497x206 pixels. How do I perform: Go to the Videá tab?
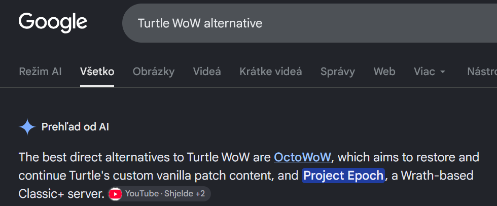(x=207, y=72)
